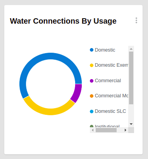Toggle the Domestic Exempt yellow legend dot
Image resolution: width=148 pixels, height=159 pixels.
click(x=91, y=65)
